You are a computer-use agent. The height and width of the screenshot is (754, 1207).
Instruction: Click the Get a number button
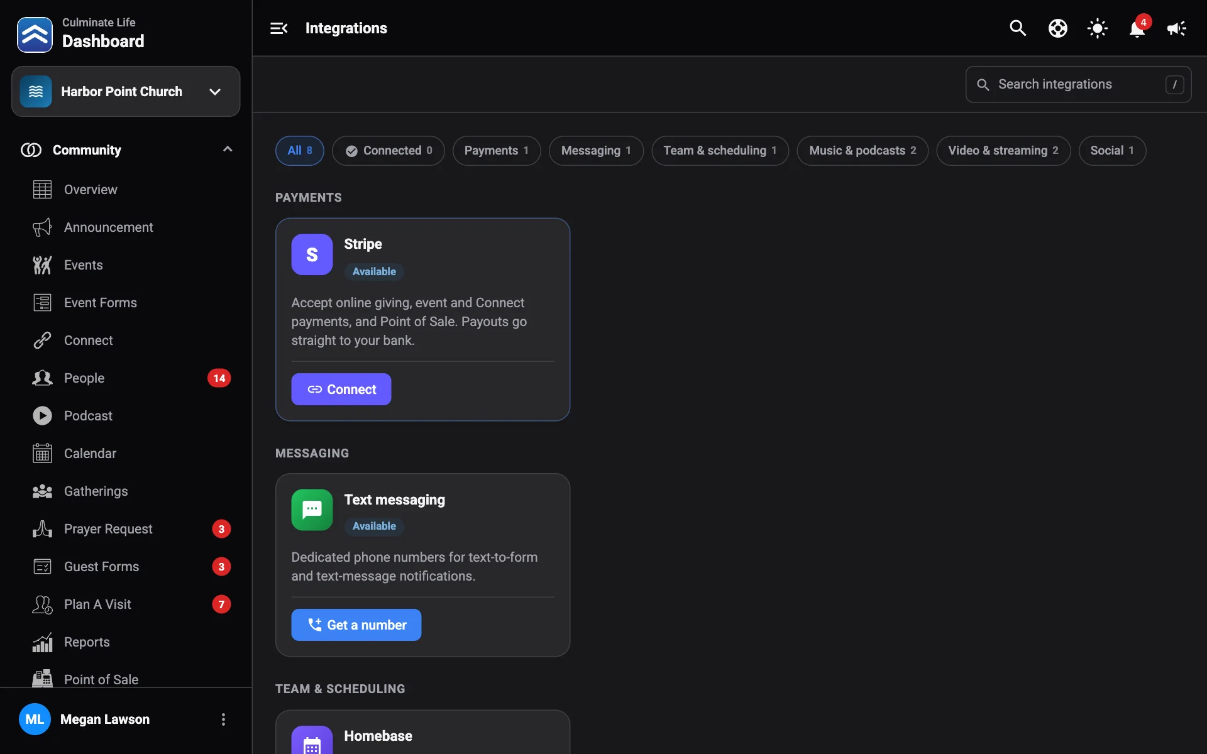point(356,625)
